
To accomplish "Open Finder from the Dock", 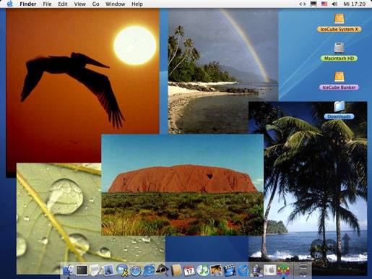I will click(x=69, y=270).
